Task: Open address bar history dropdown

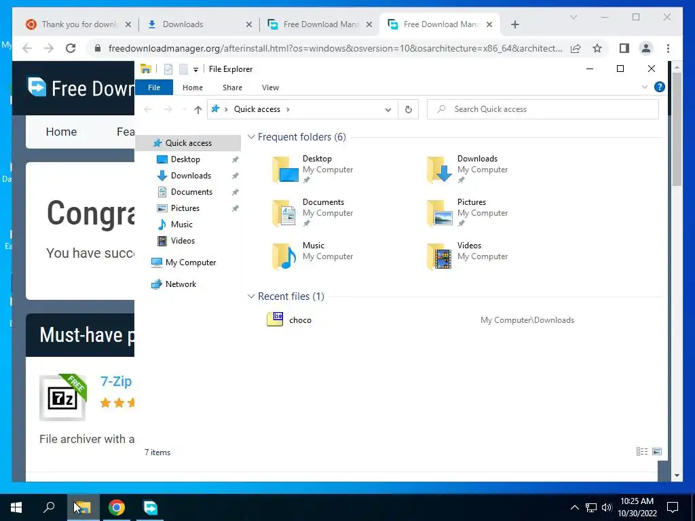Action: coord(388,109)
